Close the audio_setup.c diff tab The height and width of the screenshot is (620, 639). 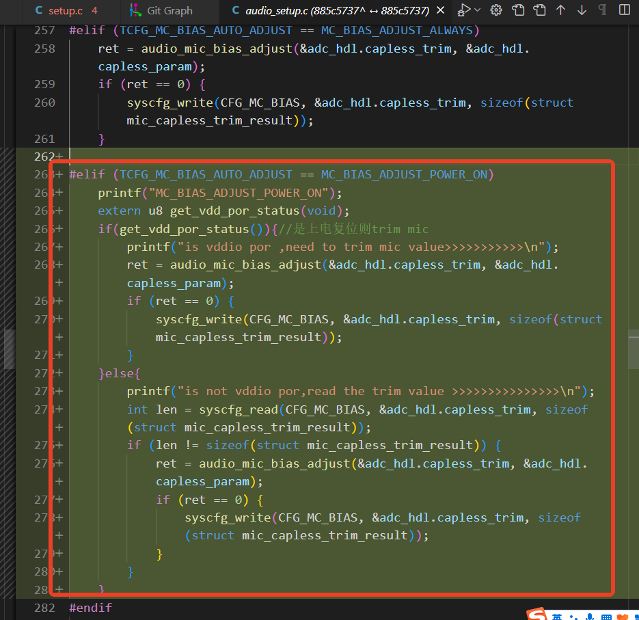(x=441, y=10)
